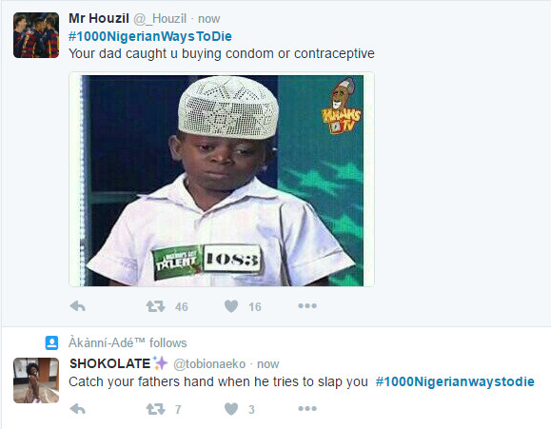This screenshot has height=429, width=551.
Task: Retweet Mr Houzil's condom tweet
Action: pos(156,306)
